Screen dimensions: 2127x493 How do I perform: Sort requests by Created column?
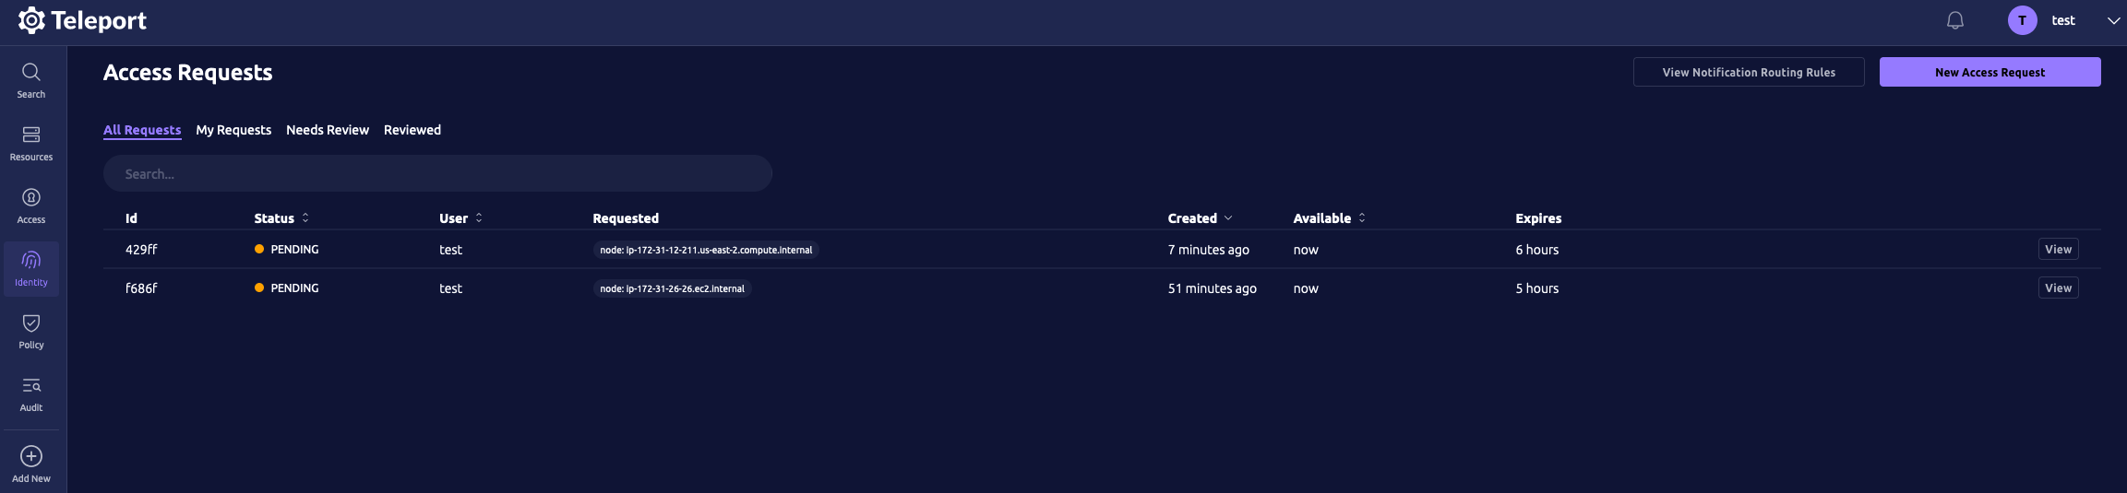pyautogui.click(x=1228, y=218)
